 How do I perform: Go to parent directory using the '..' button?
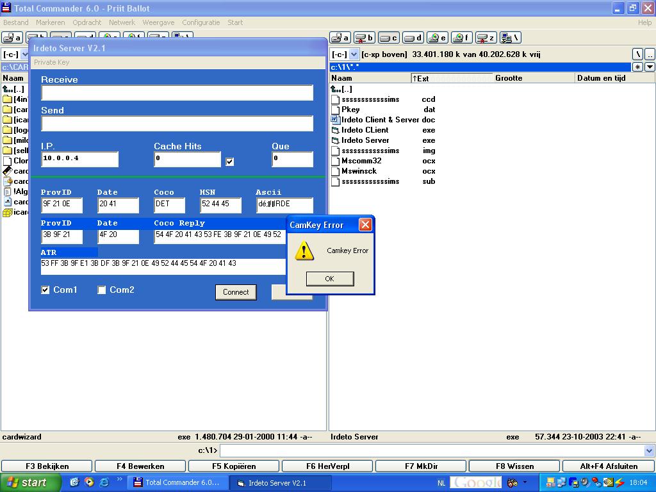pyautogui.click(x=650, y=54)
